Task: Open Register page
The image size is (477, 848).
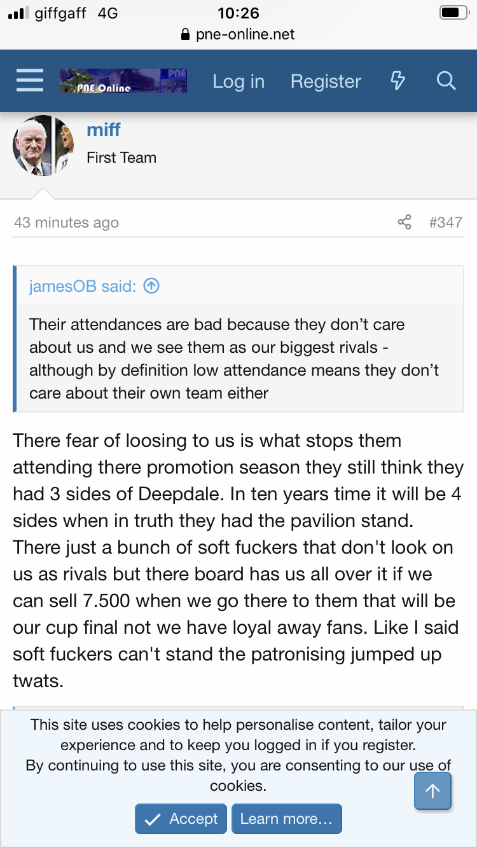Action: pos(326,81)
